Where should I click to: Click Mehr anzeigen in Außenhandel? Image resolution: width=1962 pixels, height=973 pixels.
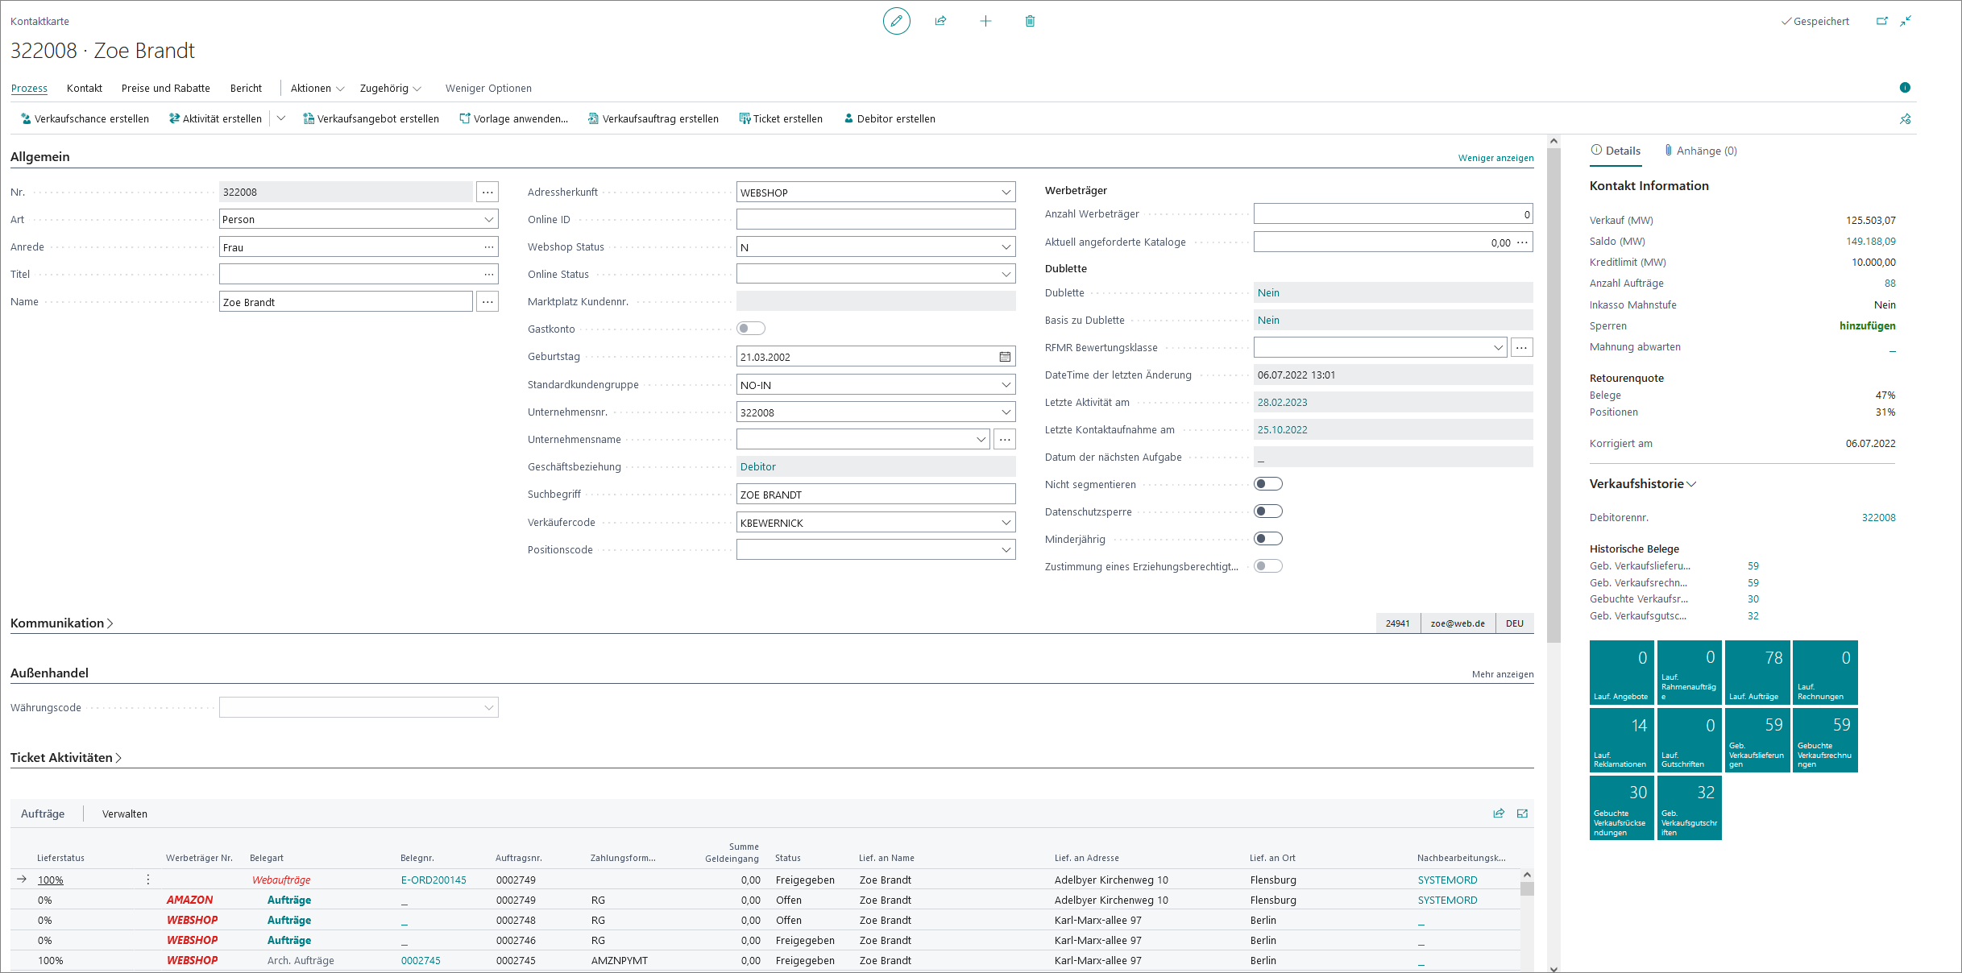(1503, 674)
